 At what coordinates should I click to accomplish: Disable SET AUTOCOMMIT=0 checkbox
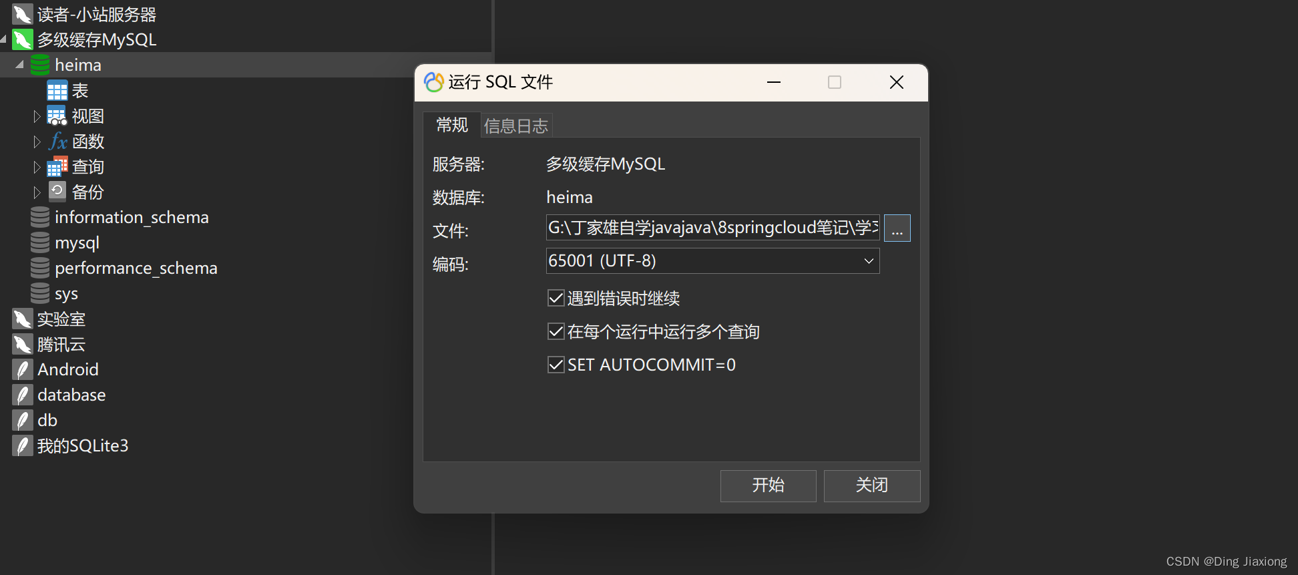556,365
